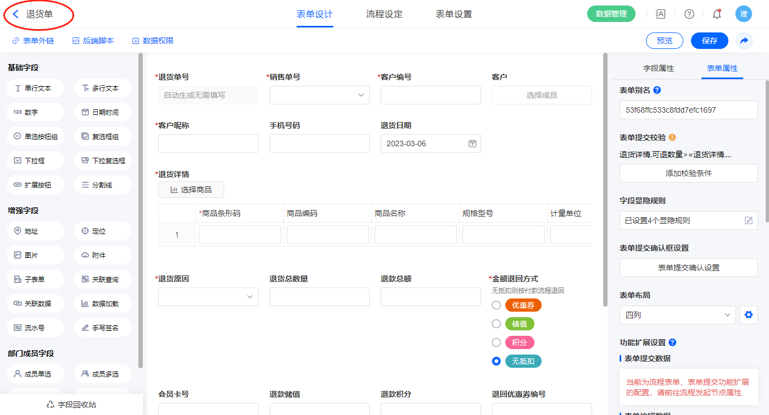
Task: Open the 退货原因 dropdown
Action: [x=208, y=297]
